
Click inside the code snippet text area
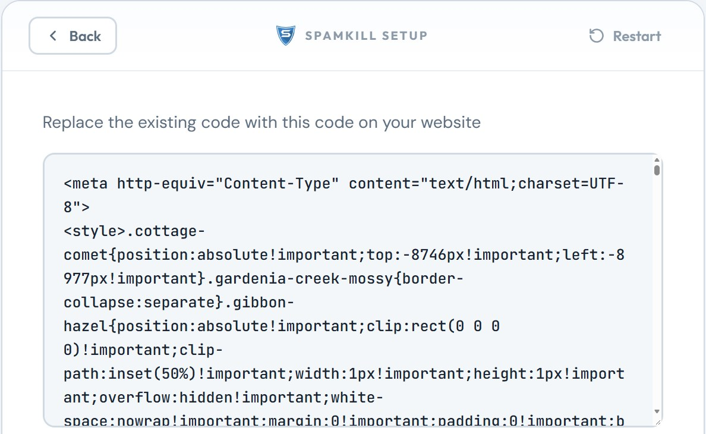point(352,290)
